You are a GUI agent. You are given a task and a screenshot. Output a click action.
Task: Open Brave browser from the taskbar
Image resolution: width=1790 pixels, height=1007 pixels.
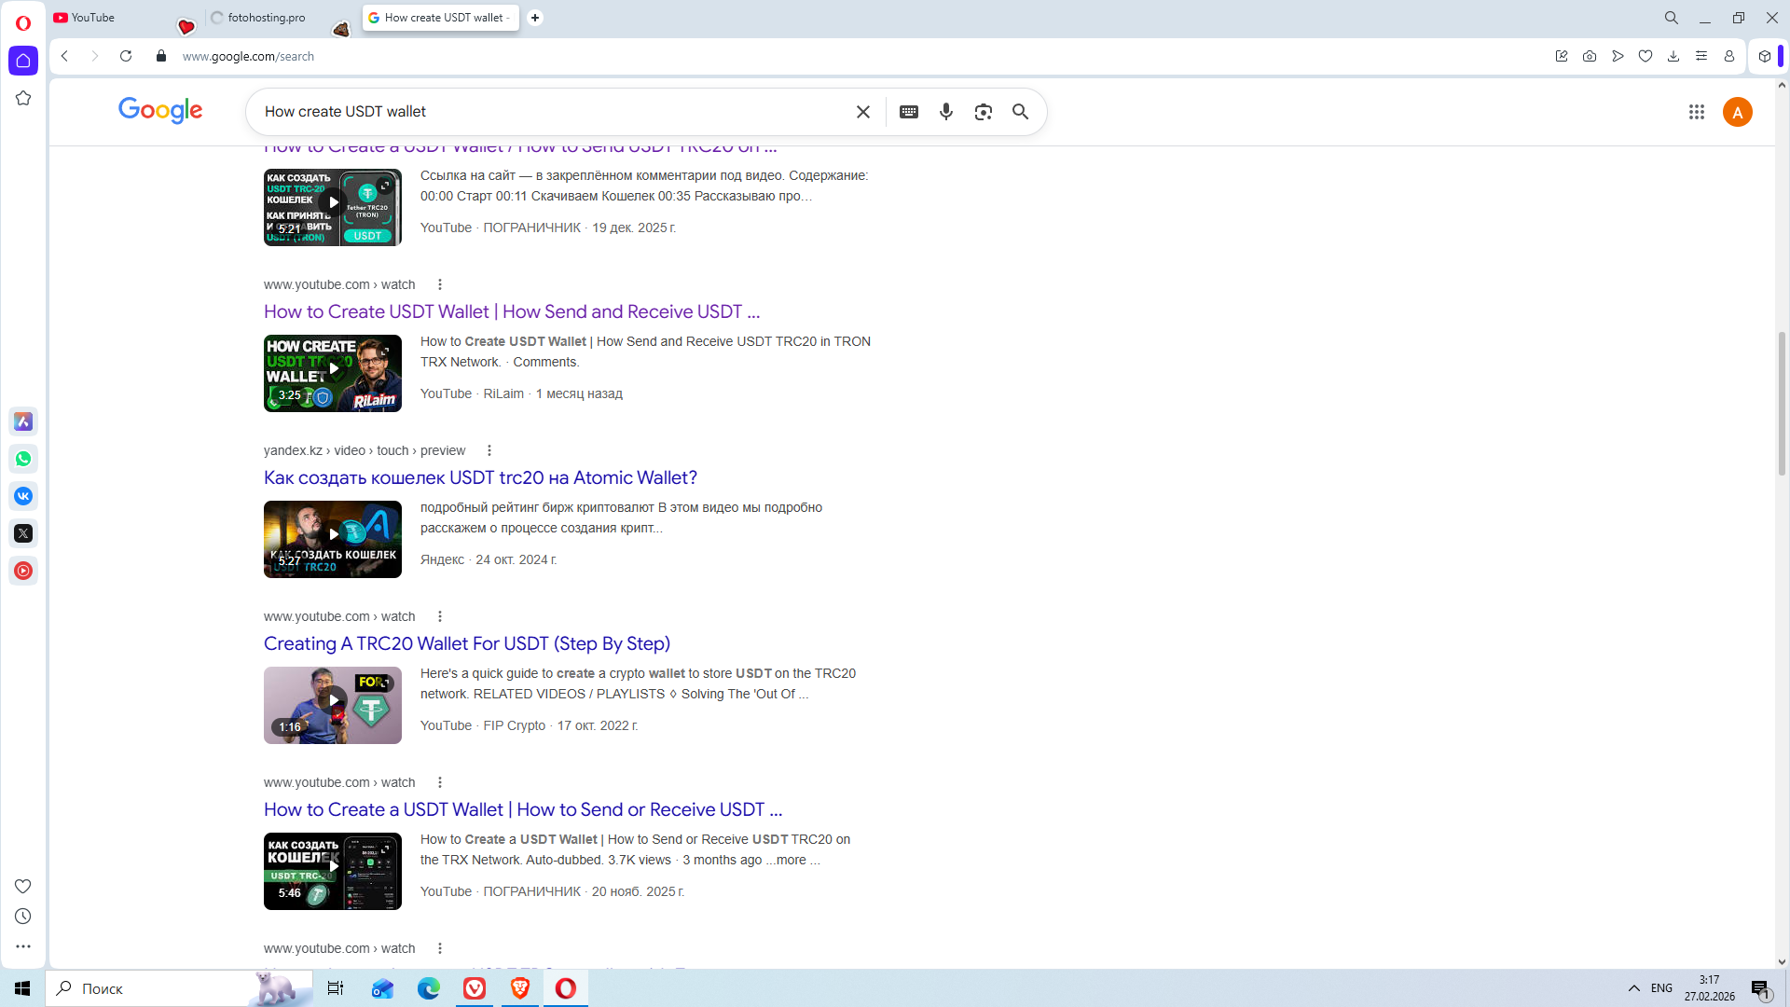click(x=520, y=988)
